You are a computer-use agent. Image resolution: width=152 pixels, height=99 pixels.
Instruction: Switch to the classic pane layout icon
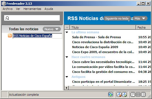pyautogui.click(x=133, y=95)
